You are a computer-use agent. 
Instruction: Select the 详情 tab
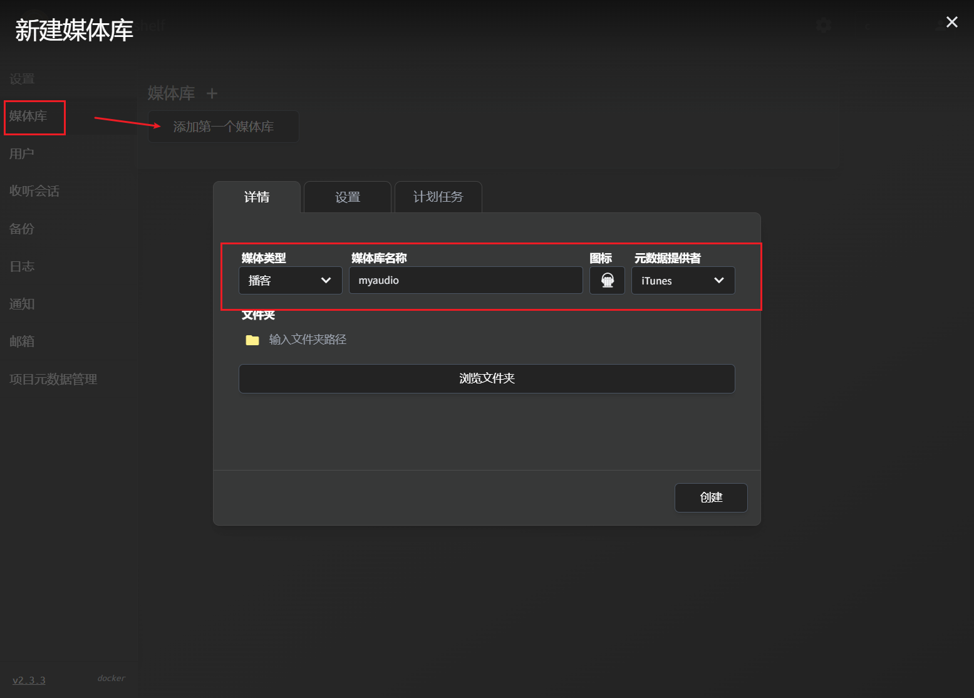(x=257, y=197)
